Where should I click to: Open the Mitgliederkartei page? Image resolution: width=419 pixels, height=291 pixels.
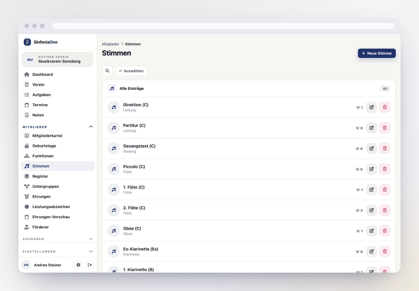[x=57, y=136]
